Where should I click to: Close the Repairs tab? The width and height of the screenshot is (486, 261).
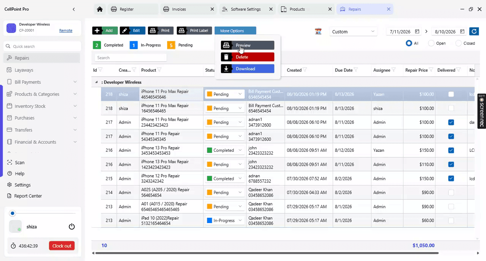[388, 9]
